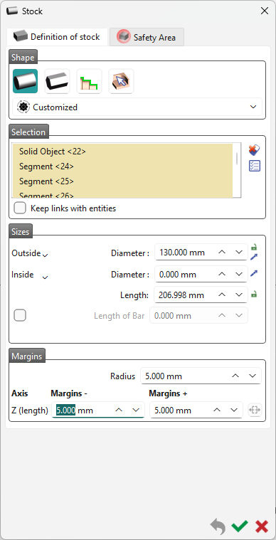The height and width of the screenshot is (540, 276).
Task: Toggle the Length lock icon
Action: coord(254,295)
